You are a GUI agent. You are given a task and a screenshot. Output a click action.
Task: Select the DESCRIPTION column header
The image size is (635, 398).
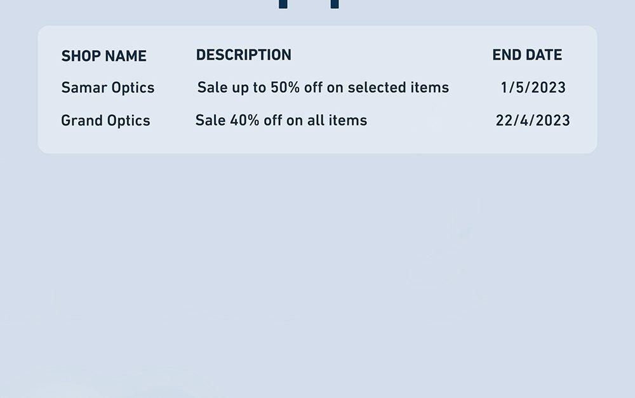243,55
